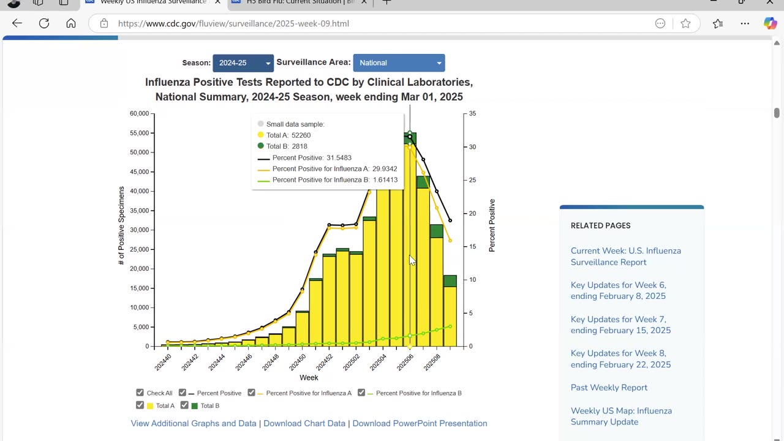Screen dimensions: 784x441
Task: Click the tall yellow bar above the 202508 label
Action: [x=436, y=292]
